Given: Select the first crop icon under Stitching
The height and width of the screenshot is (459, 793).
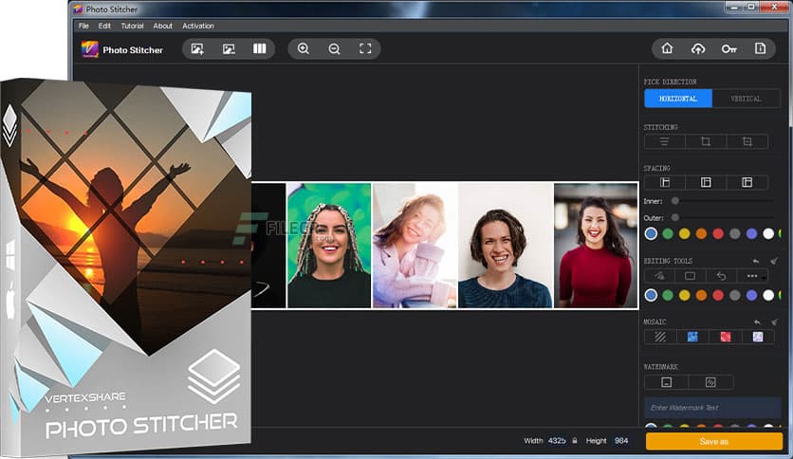Looking at the screenshot, I should 706,141.
